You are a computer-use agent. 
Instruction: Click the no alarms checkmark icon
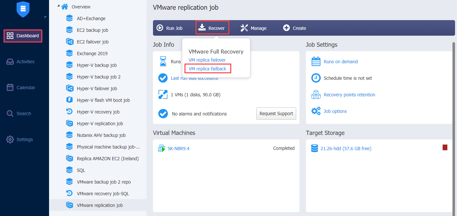[x=163, y=114]
